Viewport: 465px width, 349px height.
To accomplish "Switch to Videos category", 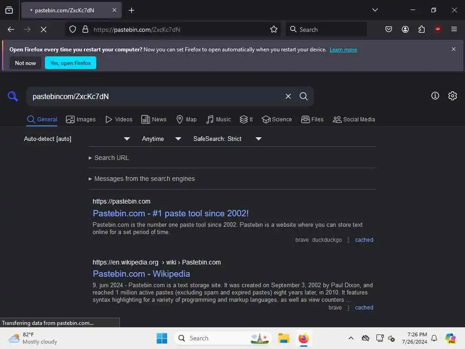I will (119, 120).
